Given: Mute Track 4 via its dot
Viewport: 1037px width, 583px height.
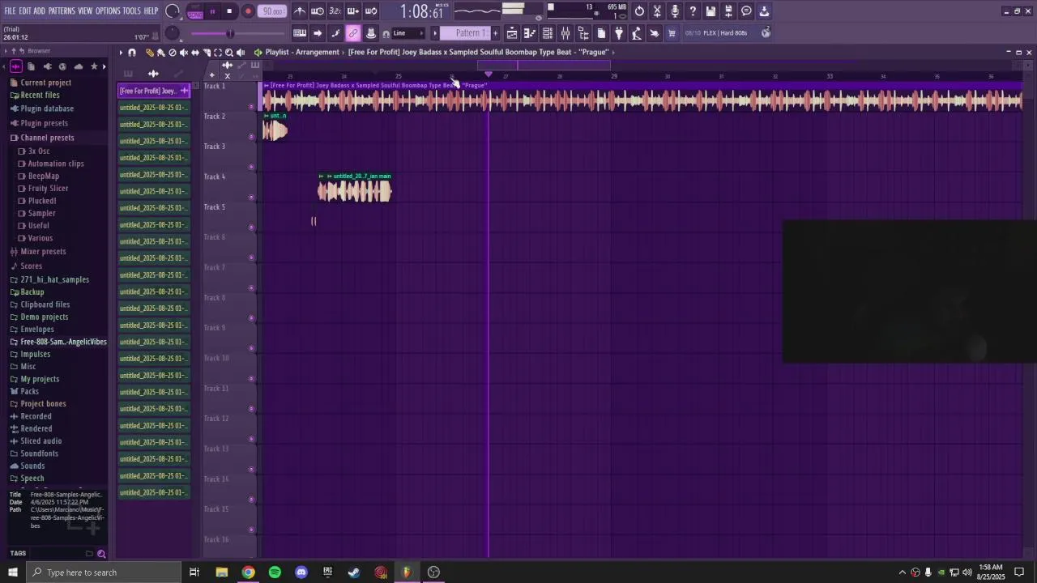Looking at the screenshot, I should click(x=251, y=197).
